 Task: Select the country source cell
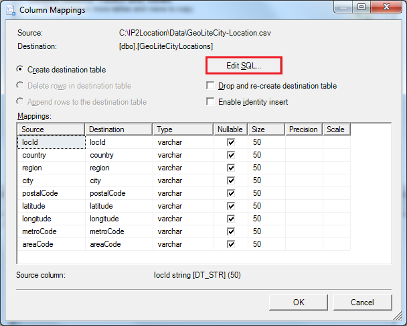pyautogui.click(x=52, y=155)
